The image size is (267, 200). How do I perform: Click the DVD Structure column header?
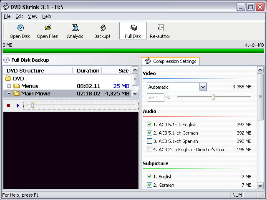(x=38, y=70)
